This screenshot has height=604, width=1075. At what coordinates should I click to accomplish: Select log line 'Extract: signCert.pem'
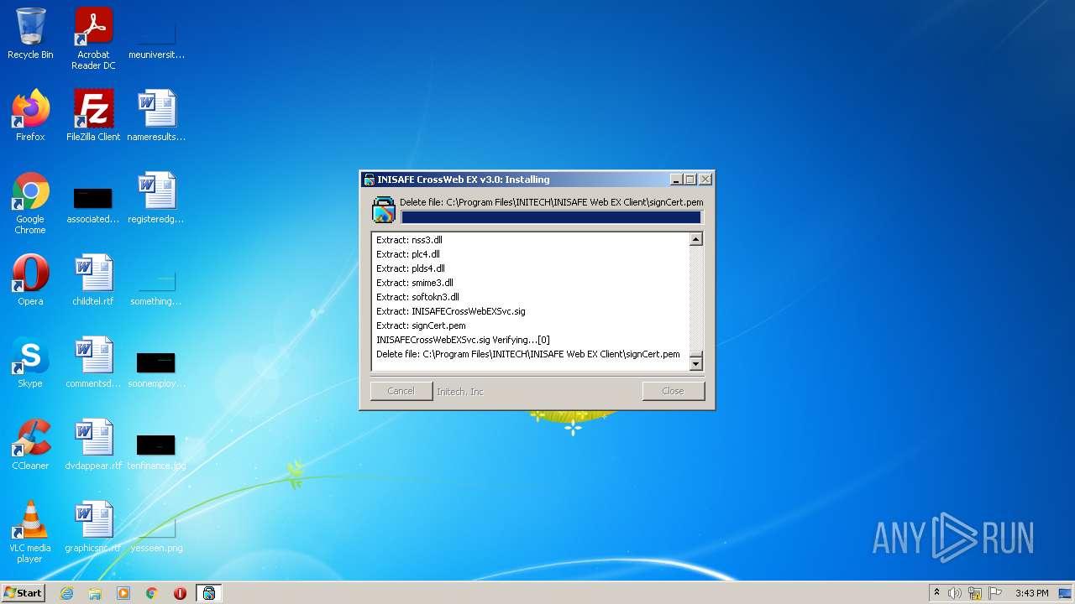[421, 325]
